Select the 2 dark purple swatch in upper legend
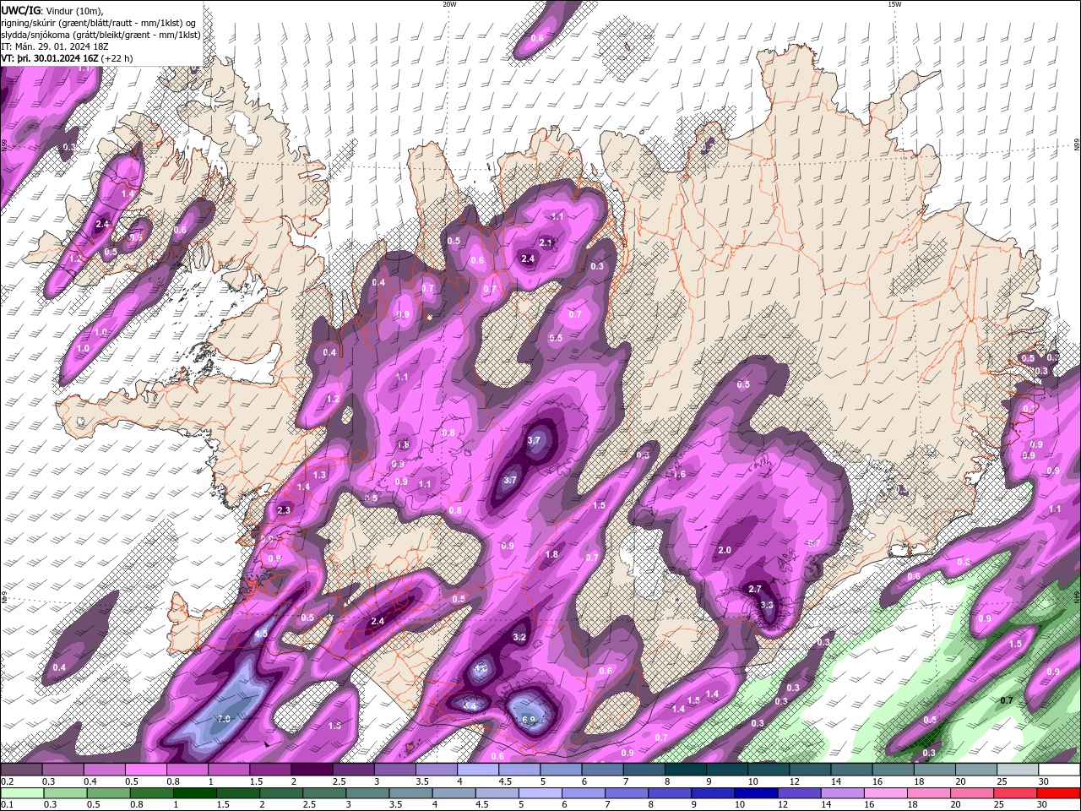Screen dimensions: 1081x811 [312, 770]
